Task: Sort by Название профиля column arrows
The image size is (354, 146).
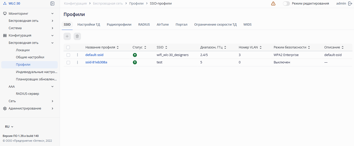Action: coord(118,47)
